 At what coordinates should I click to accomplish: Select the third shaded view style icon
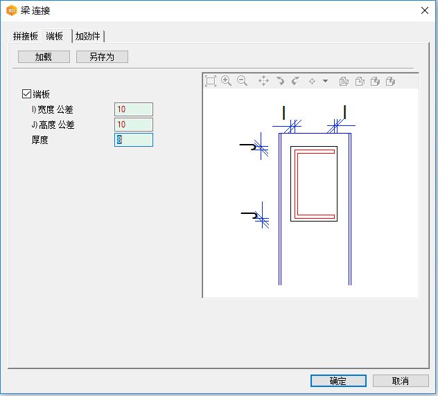(375, 82)
